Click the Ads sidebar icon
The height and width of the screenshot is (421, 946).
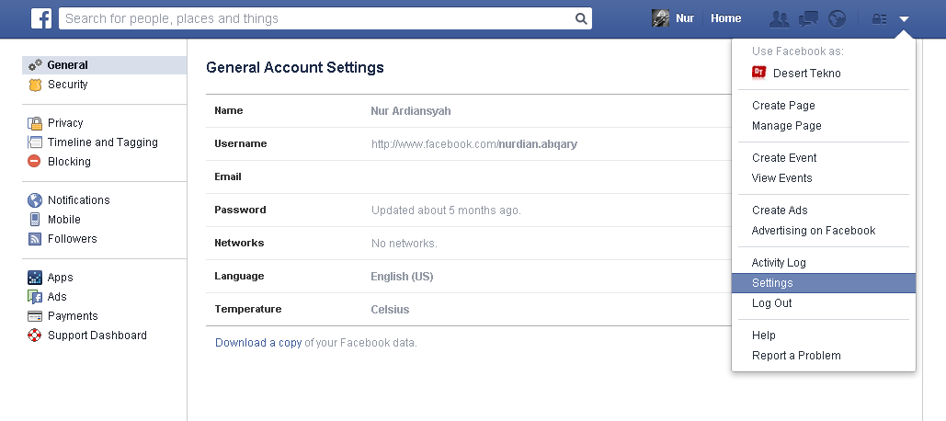(35, 297)
